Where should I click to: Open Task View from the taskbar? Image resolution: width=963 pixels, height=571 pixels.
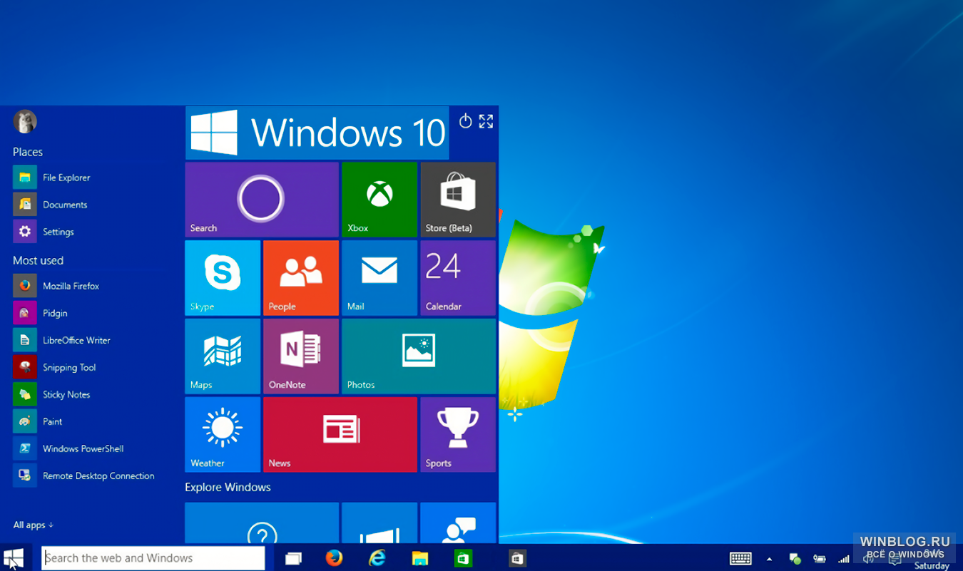point(293,558)
